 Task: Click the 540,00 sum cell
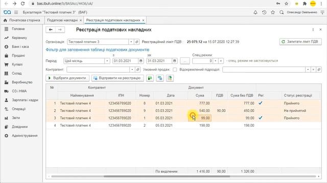pyautogui.click(x=200, y=111)
